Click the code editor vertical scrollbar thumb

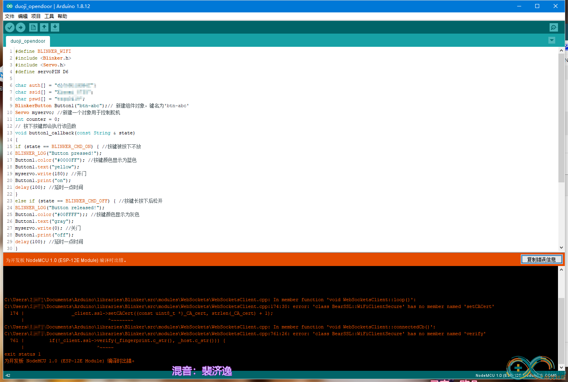[x=561, y=118]
